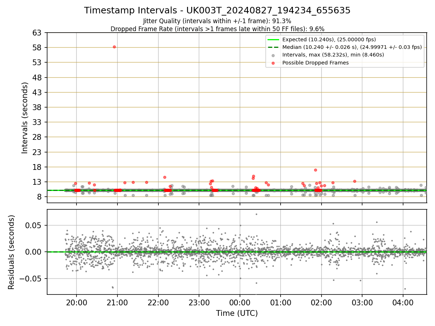Click the 38 tick on Intervals axis
This screenshot has width=435, height=326.
[38, 107]
